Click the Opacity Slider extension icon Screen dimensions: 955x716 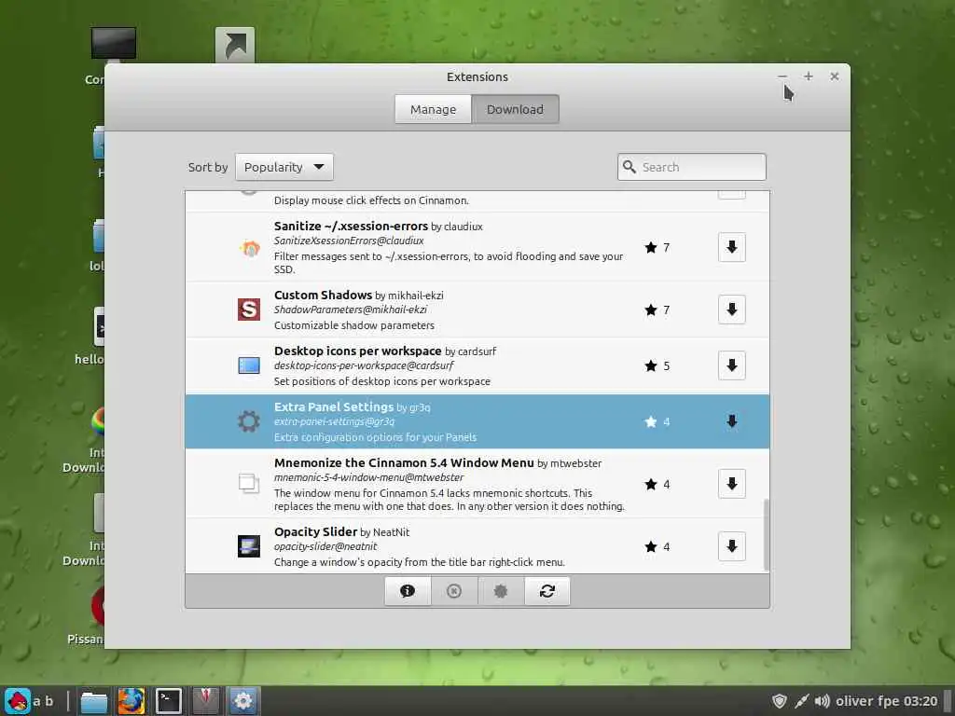248,546
